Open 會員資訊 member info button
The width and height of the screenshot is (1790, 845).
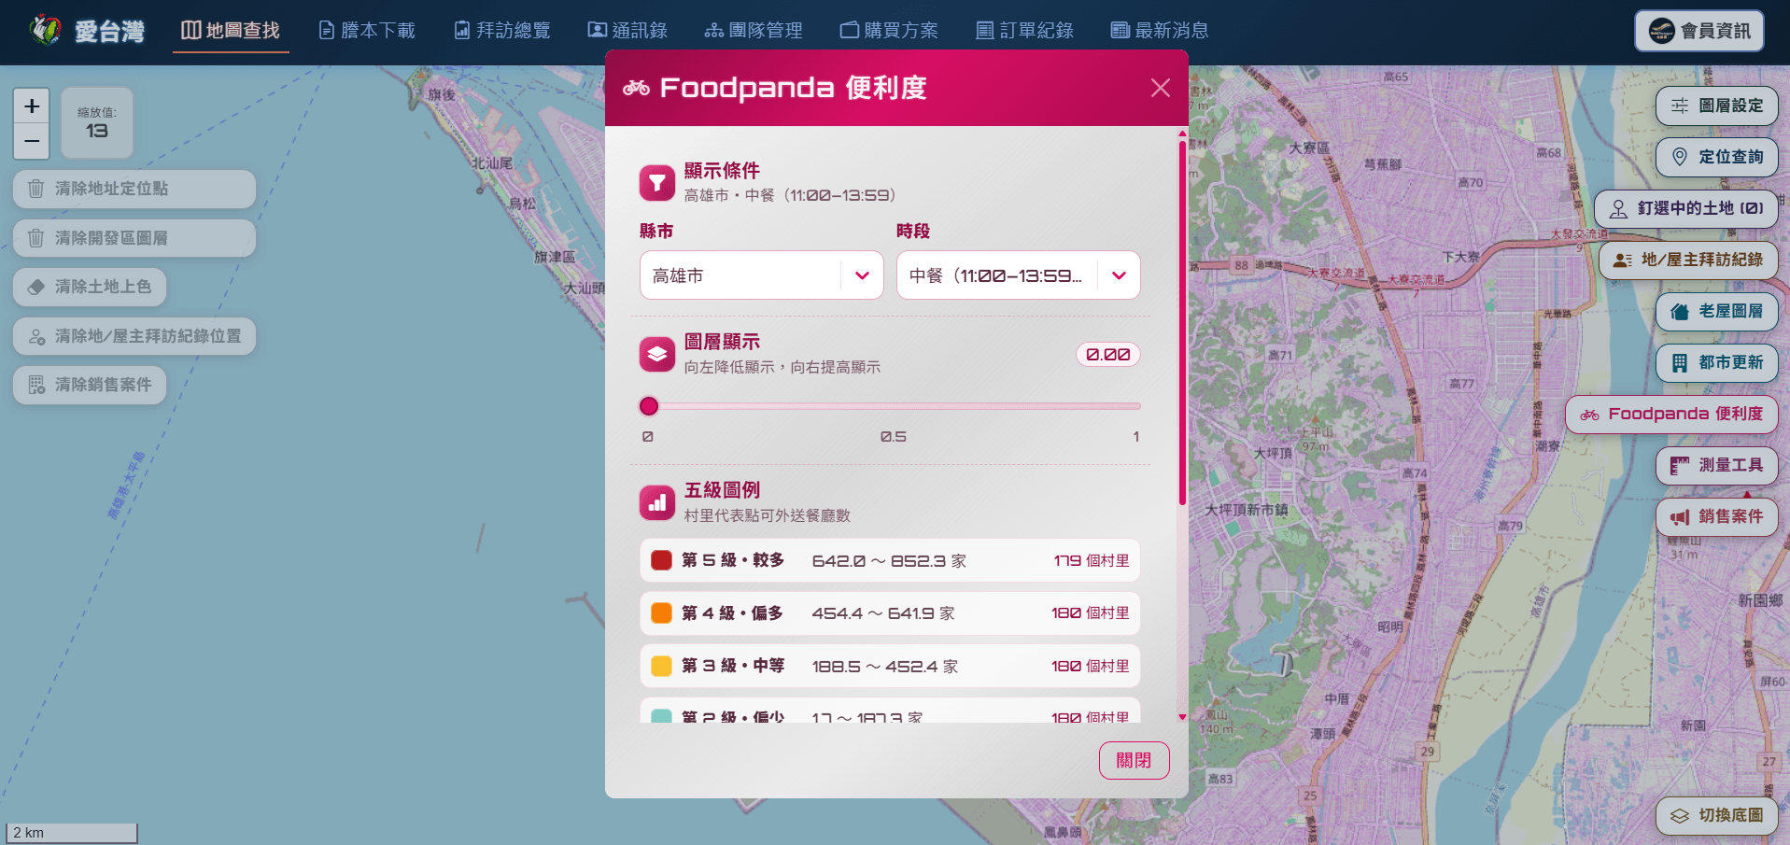[x=1699, y=31]
